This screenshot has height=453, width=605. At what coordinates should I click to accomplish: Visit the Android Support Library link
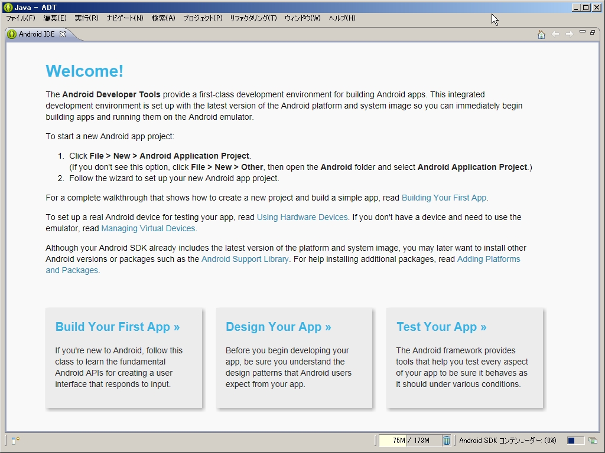[x=245, y=260]
